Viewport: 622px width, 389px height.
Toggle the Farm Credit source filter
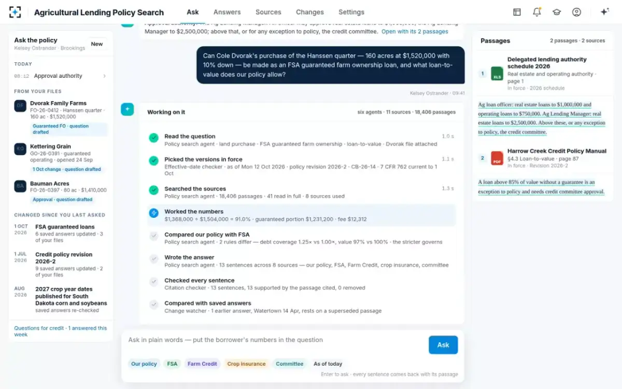pos(202,364)
